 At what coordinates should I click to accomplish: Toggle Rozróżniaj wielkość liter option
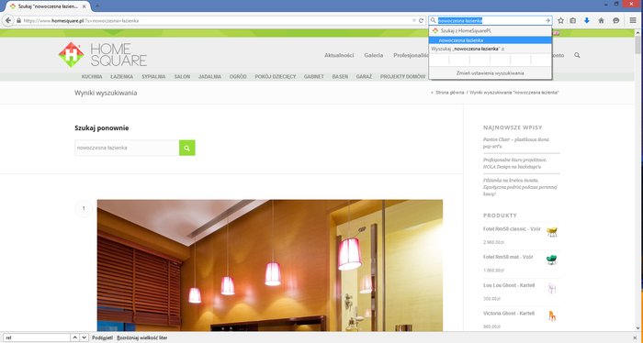tap(141, 337)
